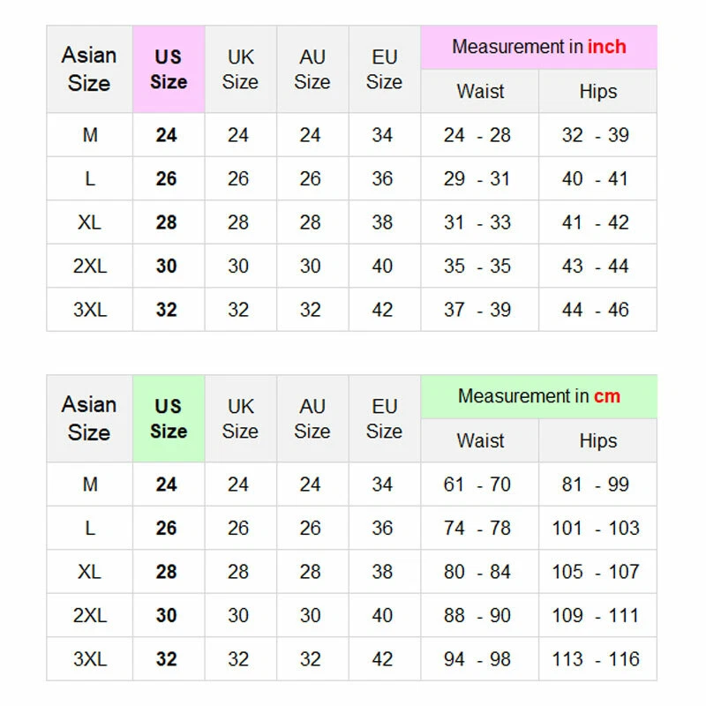This screenshot has width=706, height=706.
Task: Select the "Measurement in cm" header cell
Action: [538, 396]
